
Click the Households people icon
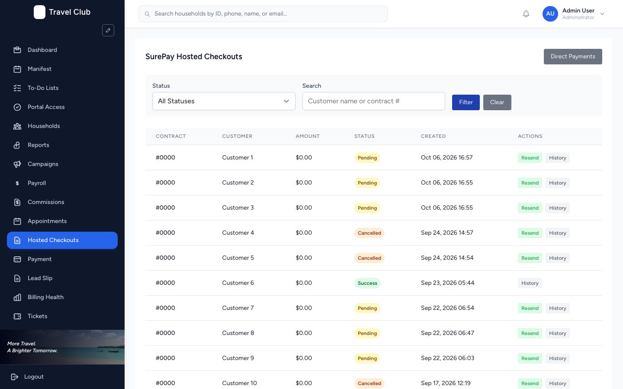pos(17,126)
